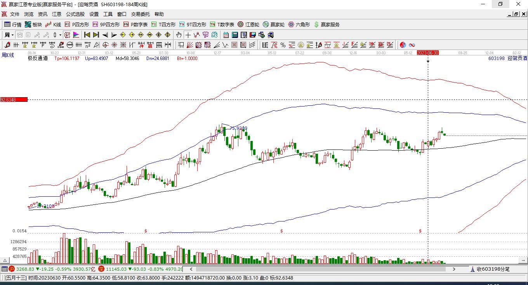Open the P四方形 tool (PS icon)
Viewport: 528px width, 285px height.
76,24
